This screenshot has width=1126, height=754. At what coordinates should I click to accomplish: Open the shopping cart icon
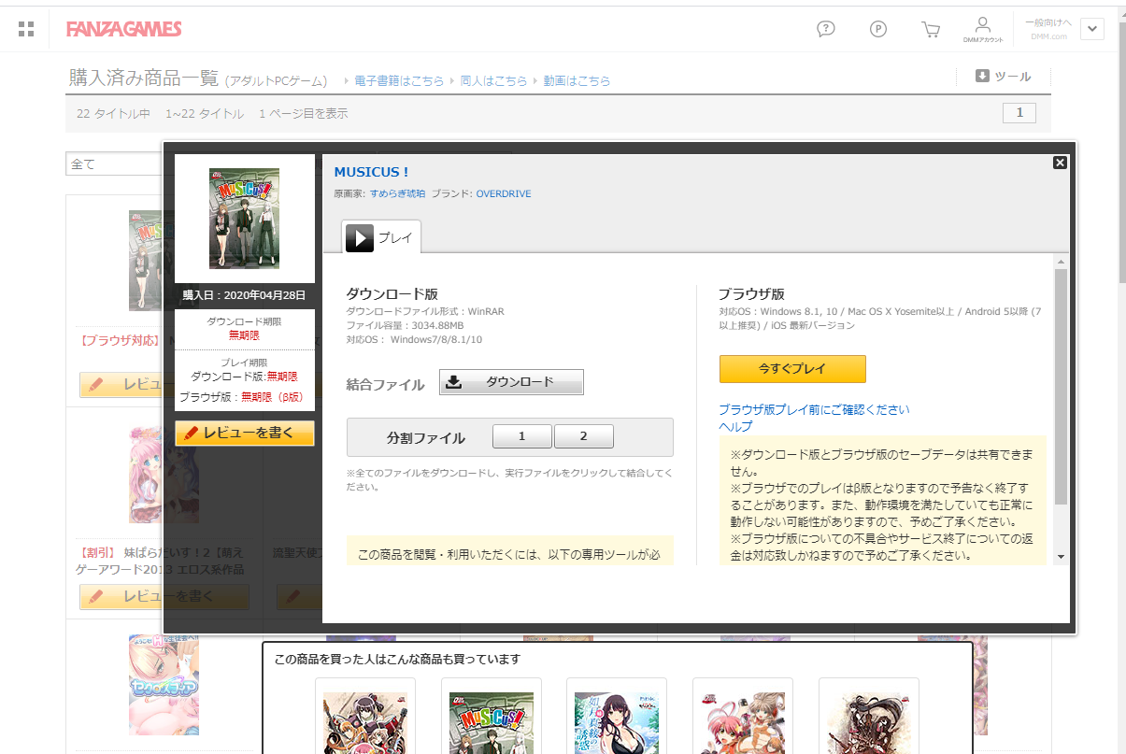click(x=931, y=29)
